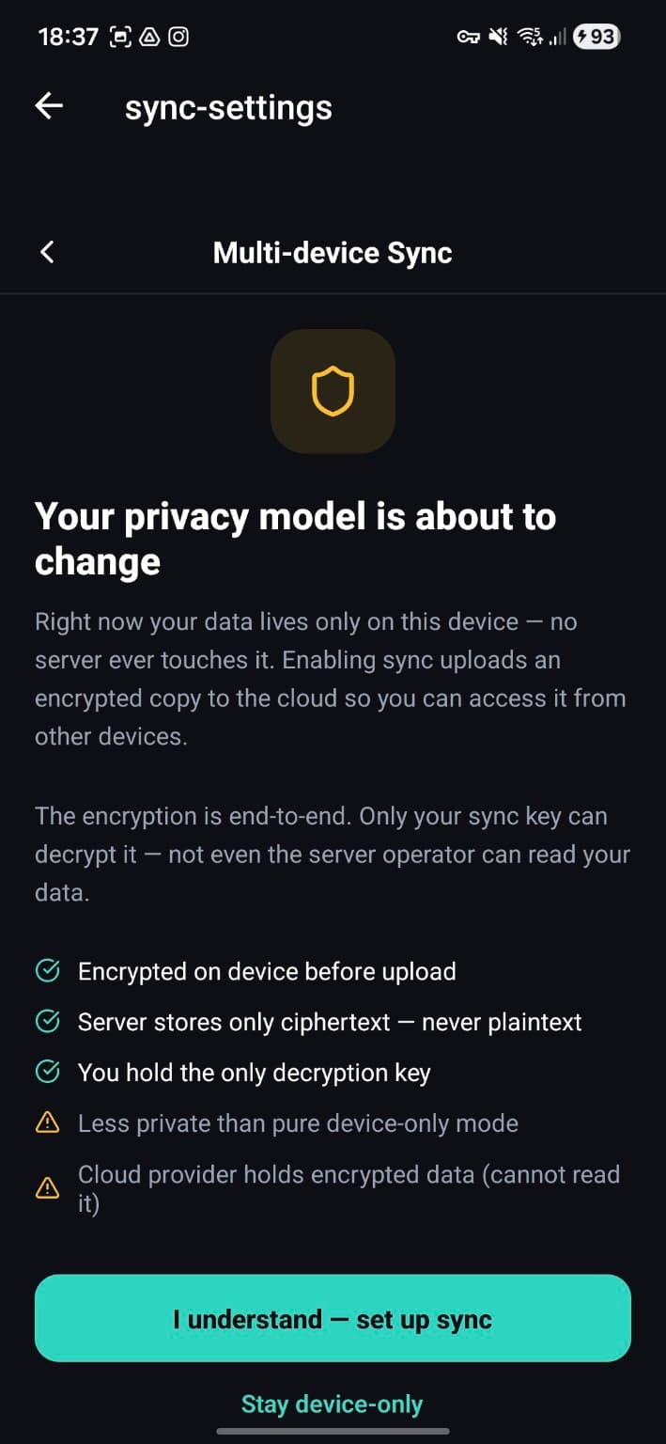The width and height of the screenshot is (666, 1444).
Task: Choose 'Stay device-only'
Action: click(x=333, y=1404)
